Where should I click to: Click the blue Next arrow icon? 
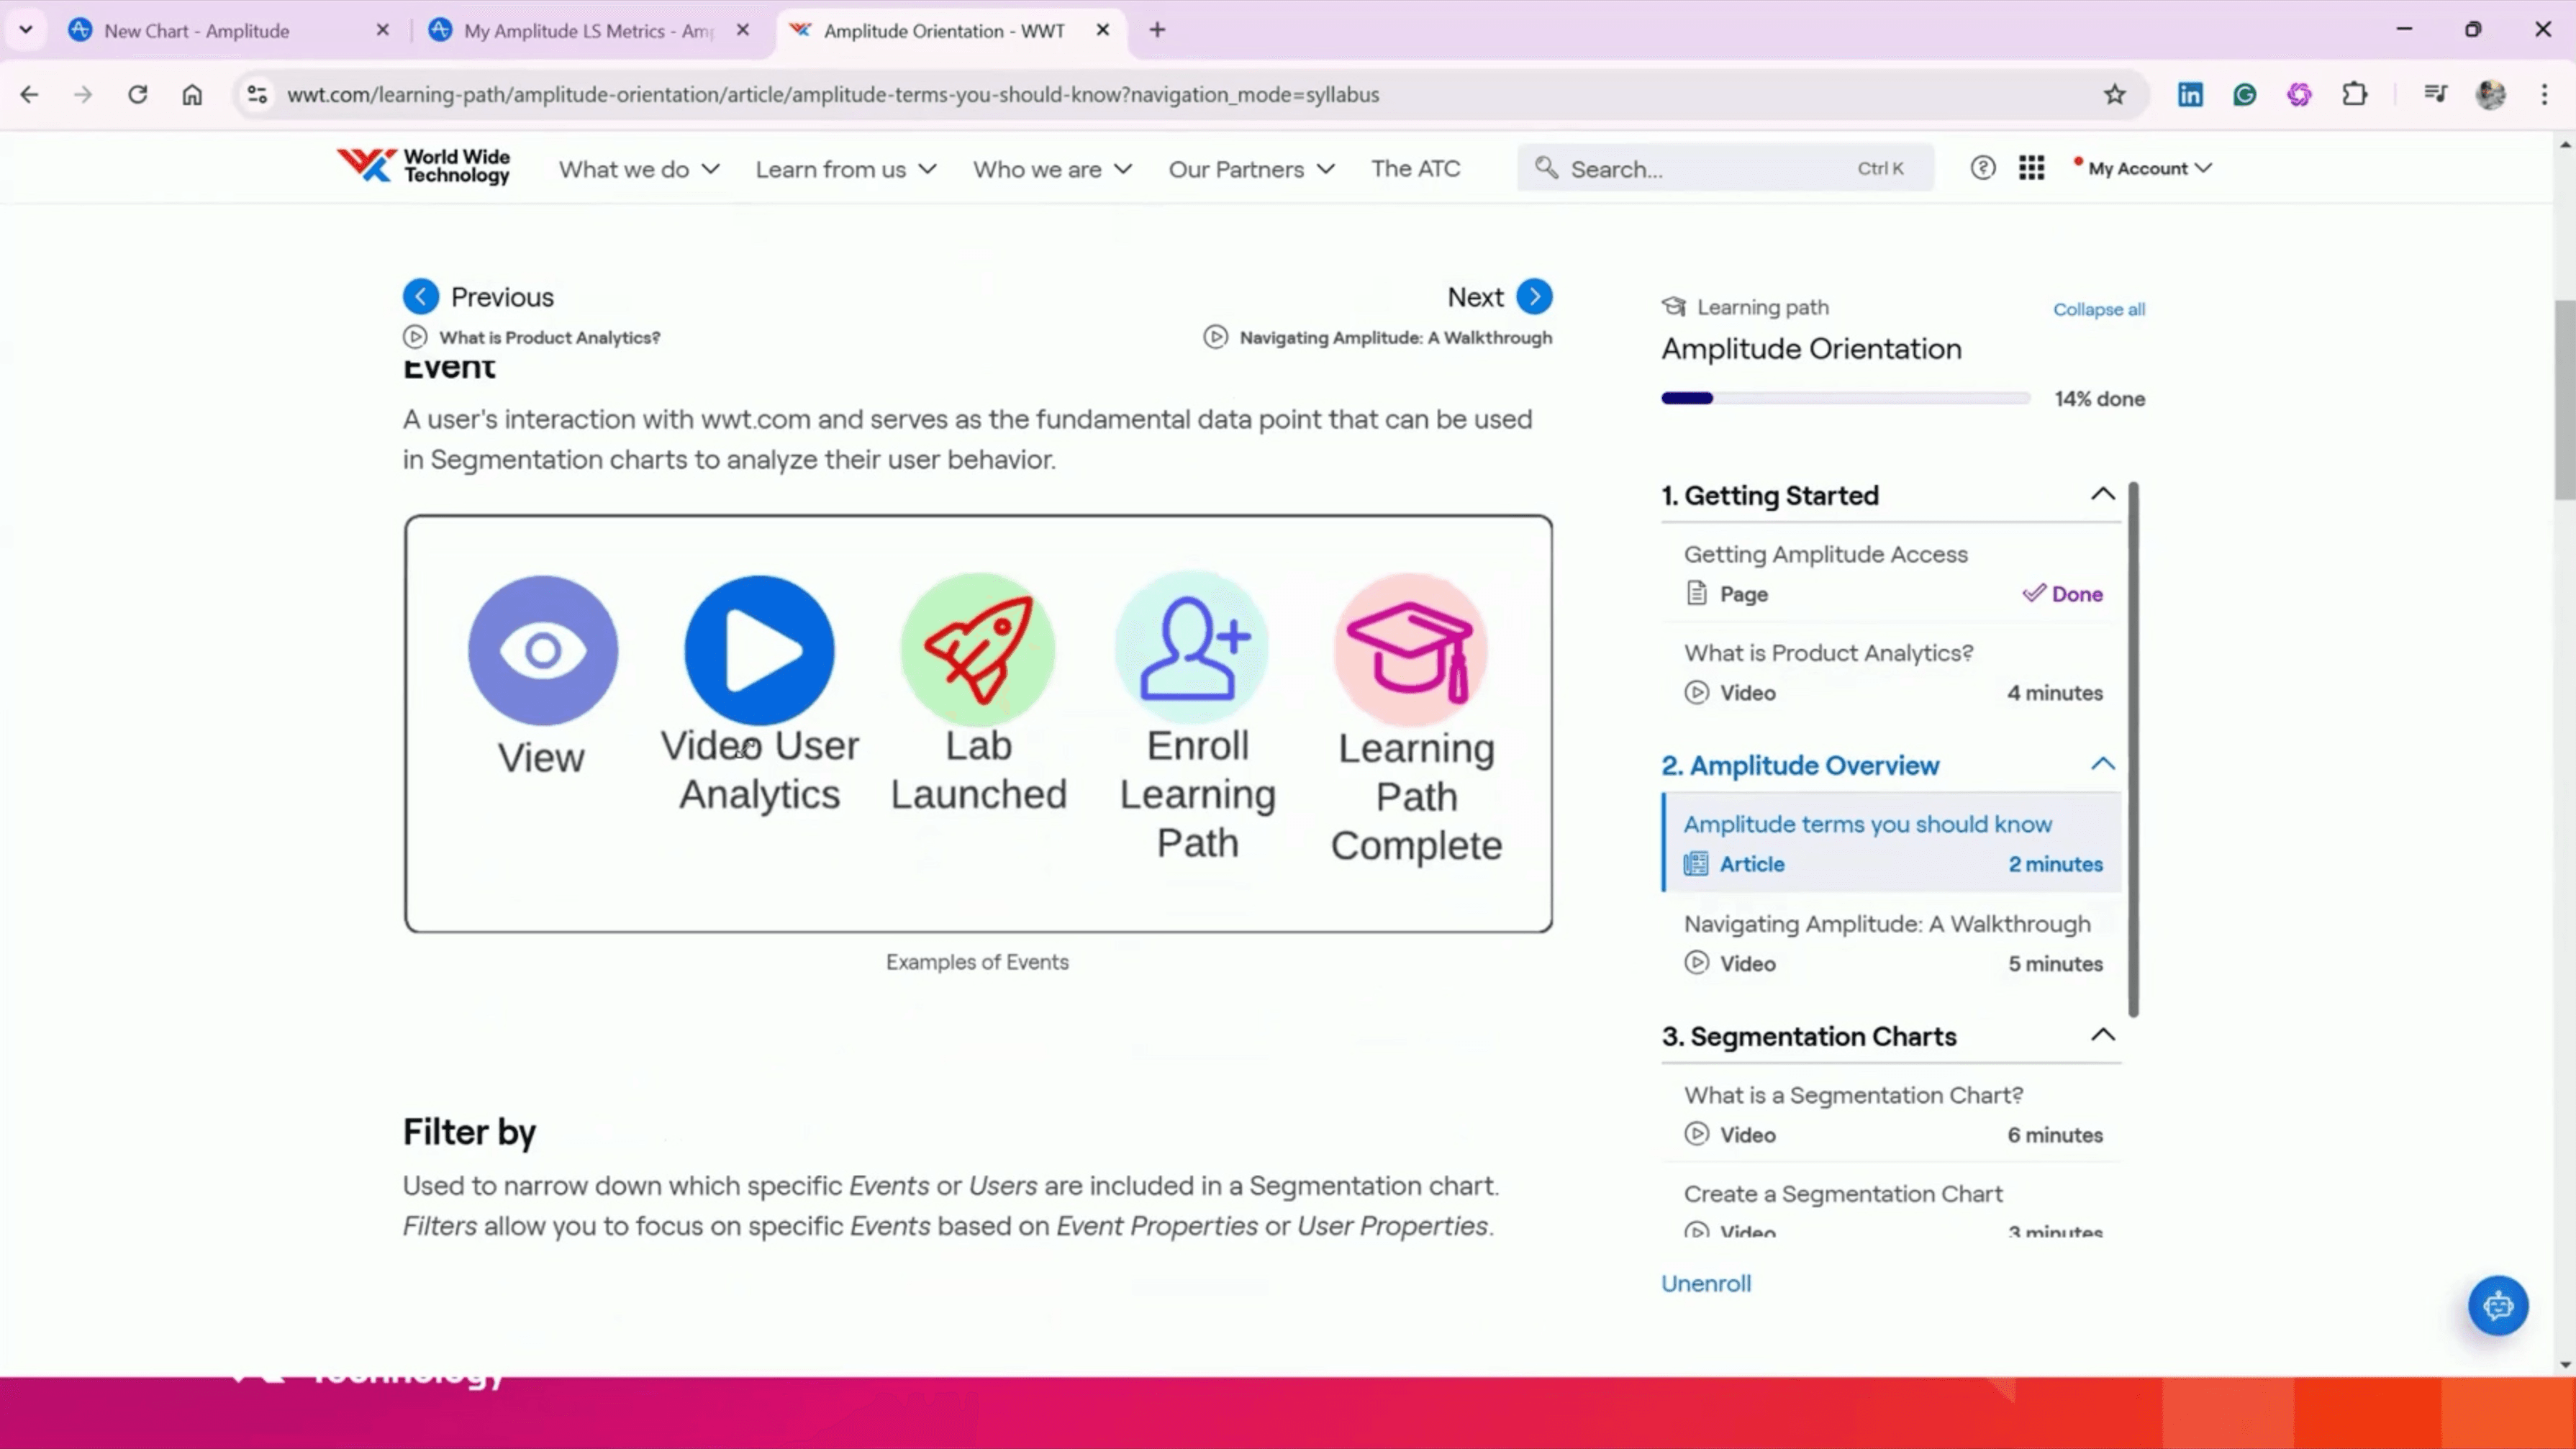(x=1534, y=297)
